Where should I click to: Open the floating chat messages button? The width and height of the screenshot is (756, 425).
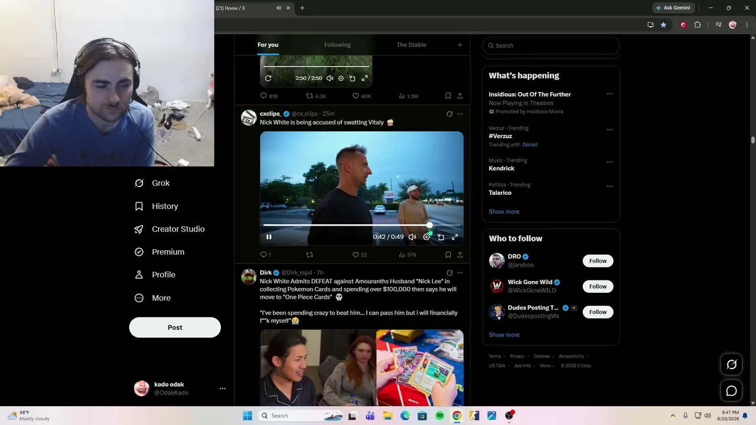pos(731,391)
